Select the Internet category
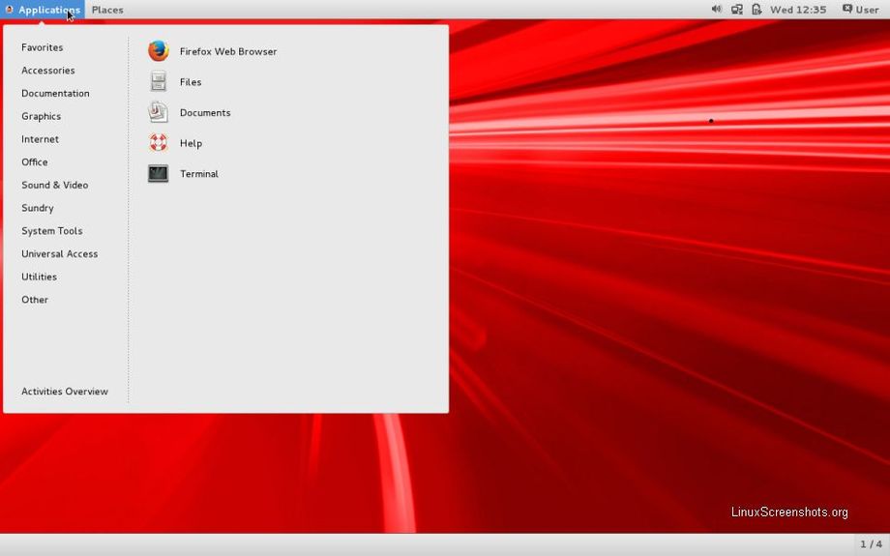The image size is (890, 556). 40,139
